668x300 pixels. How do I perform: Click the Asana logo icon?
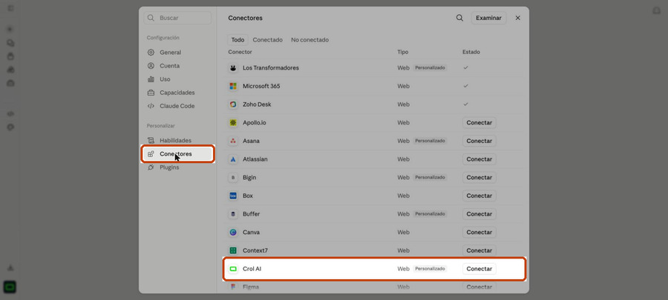[233, 141]
